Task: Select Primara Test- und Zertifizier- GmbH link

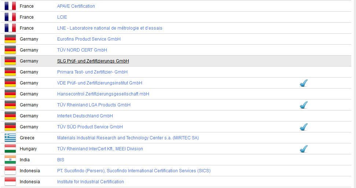Action: click(x=92, y=72)
